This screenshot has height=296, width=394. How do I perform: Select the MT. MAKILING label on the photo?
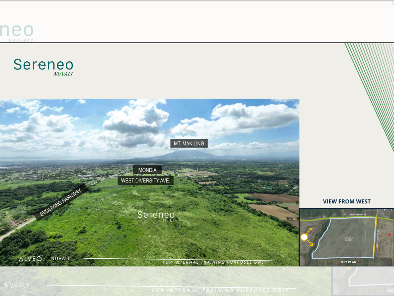tap(189, 143)
